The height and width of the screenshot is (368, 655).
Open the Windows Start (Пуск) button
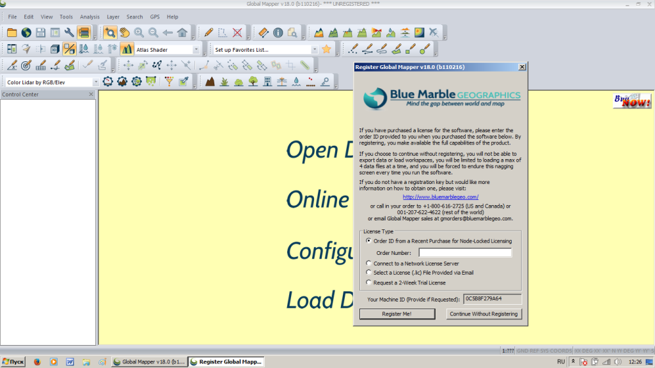pyautogui.click(x=13, y=362)
